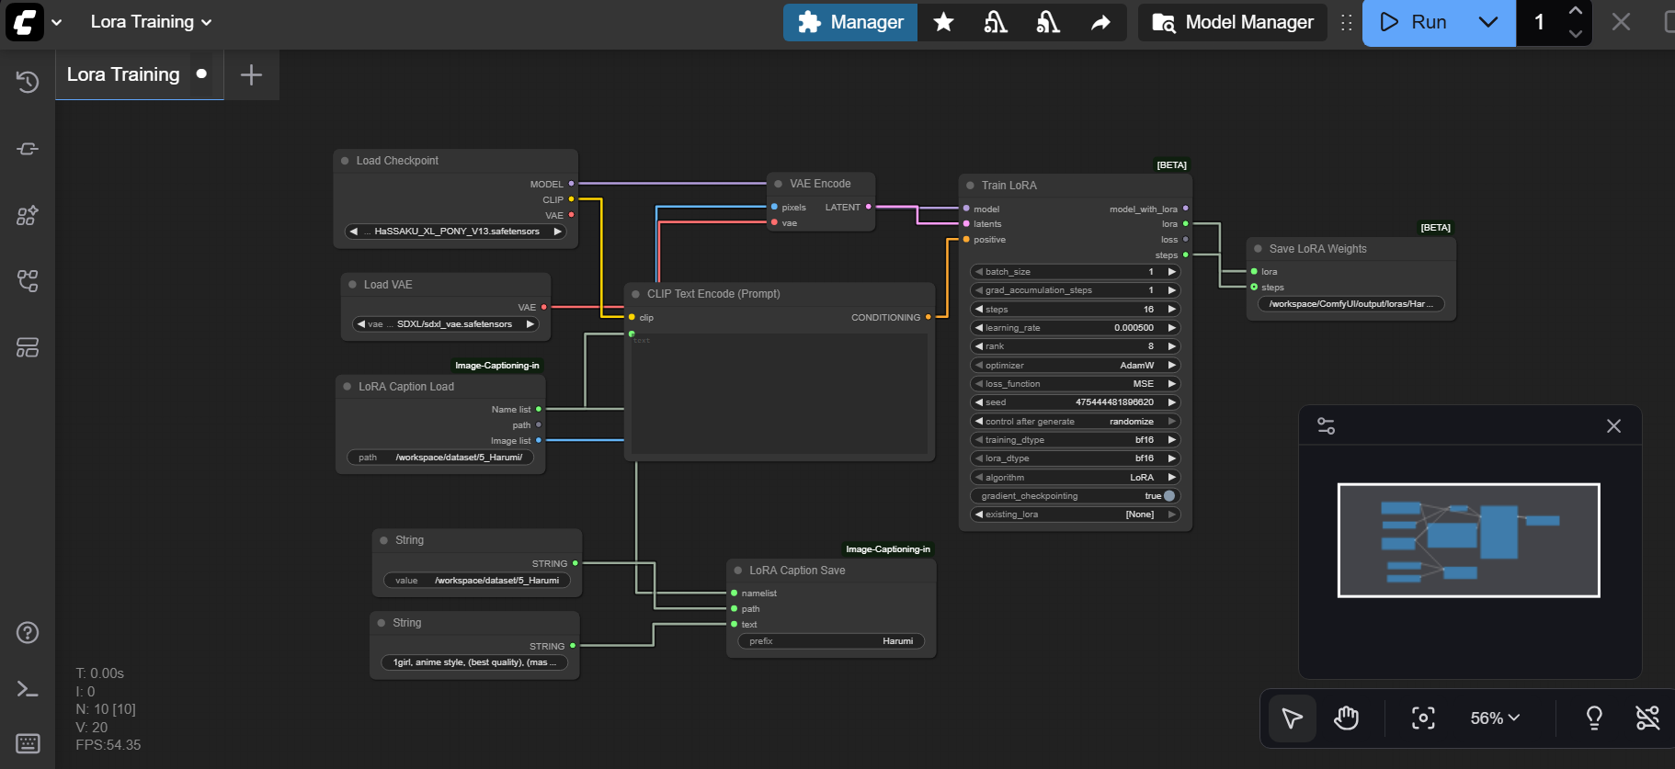Click the Manager button
Viewport: 1675px width, 769px height.
(850, 22)
